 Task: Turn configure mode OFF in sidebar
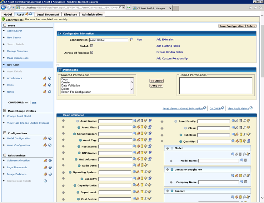click(34, 102)
